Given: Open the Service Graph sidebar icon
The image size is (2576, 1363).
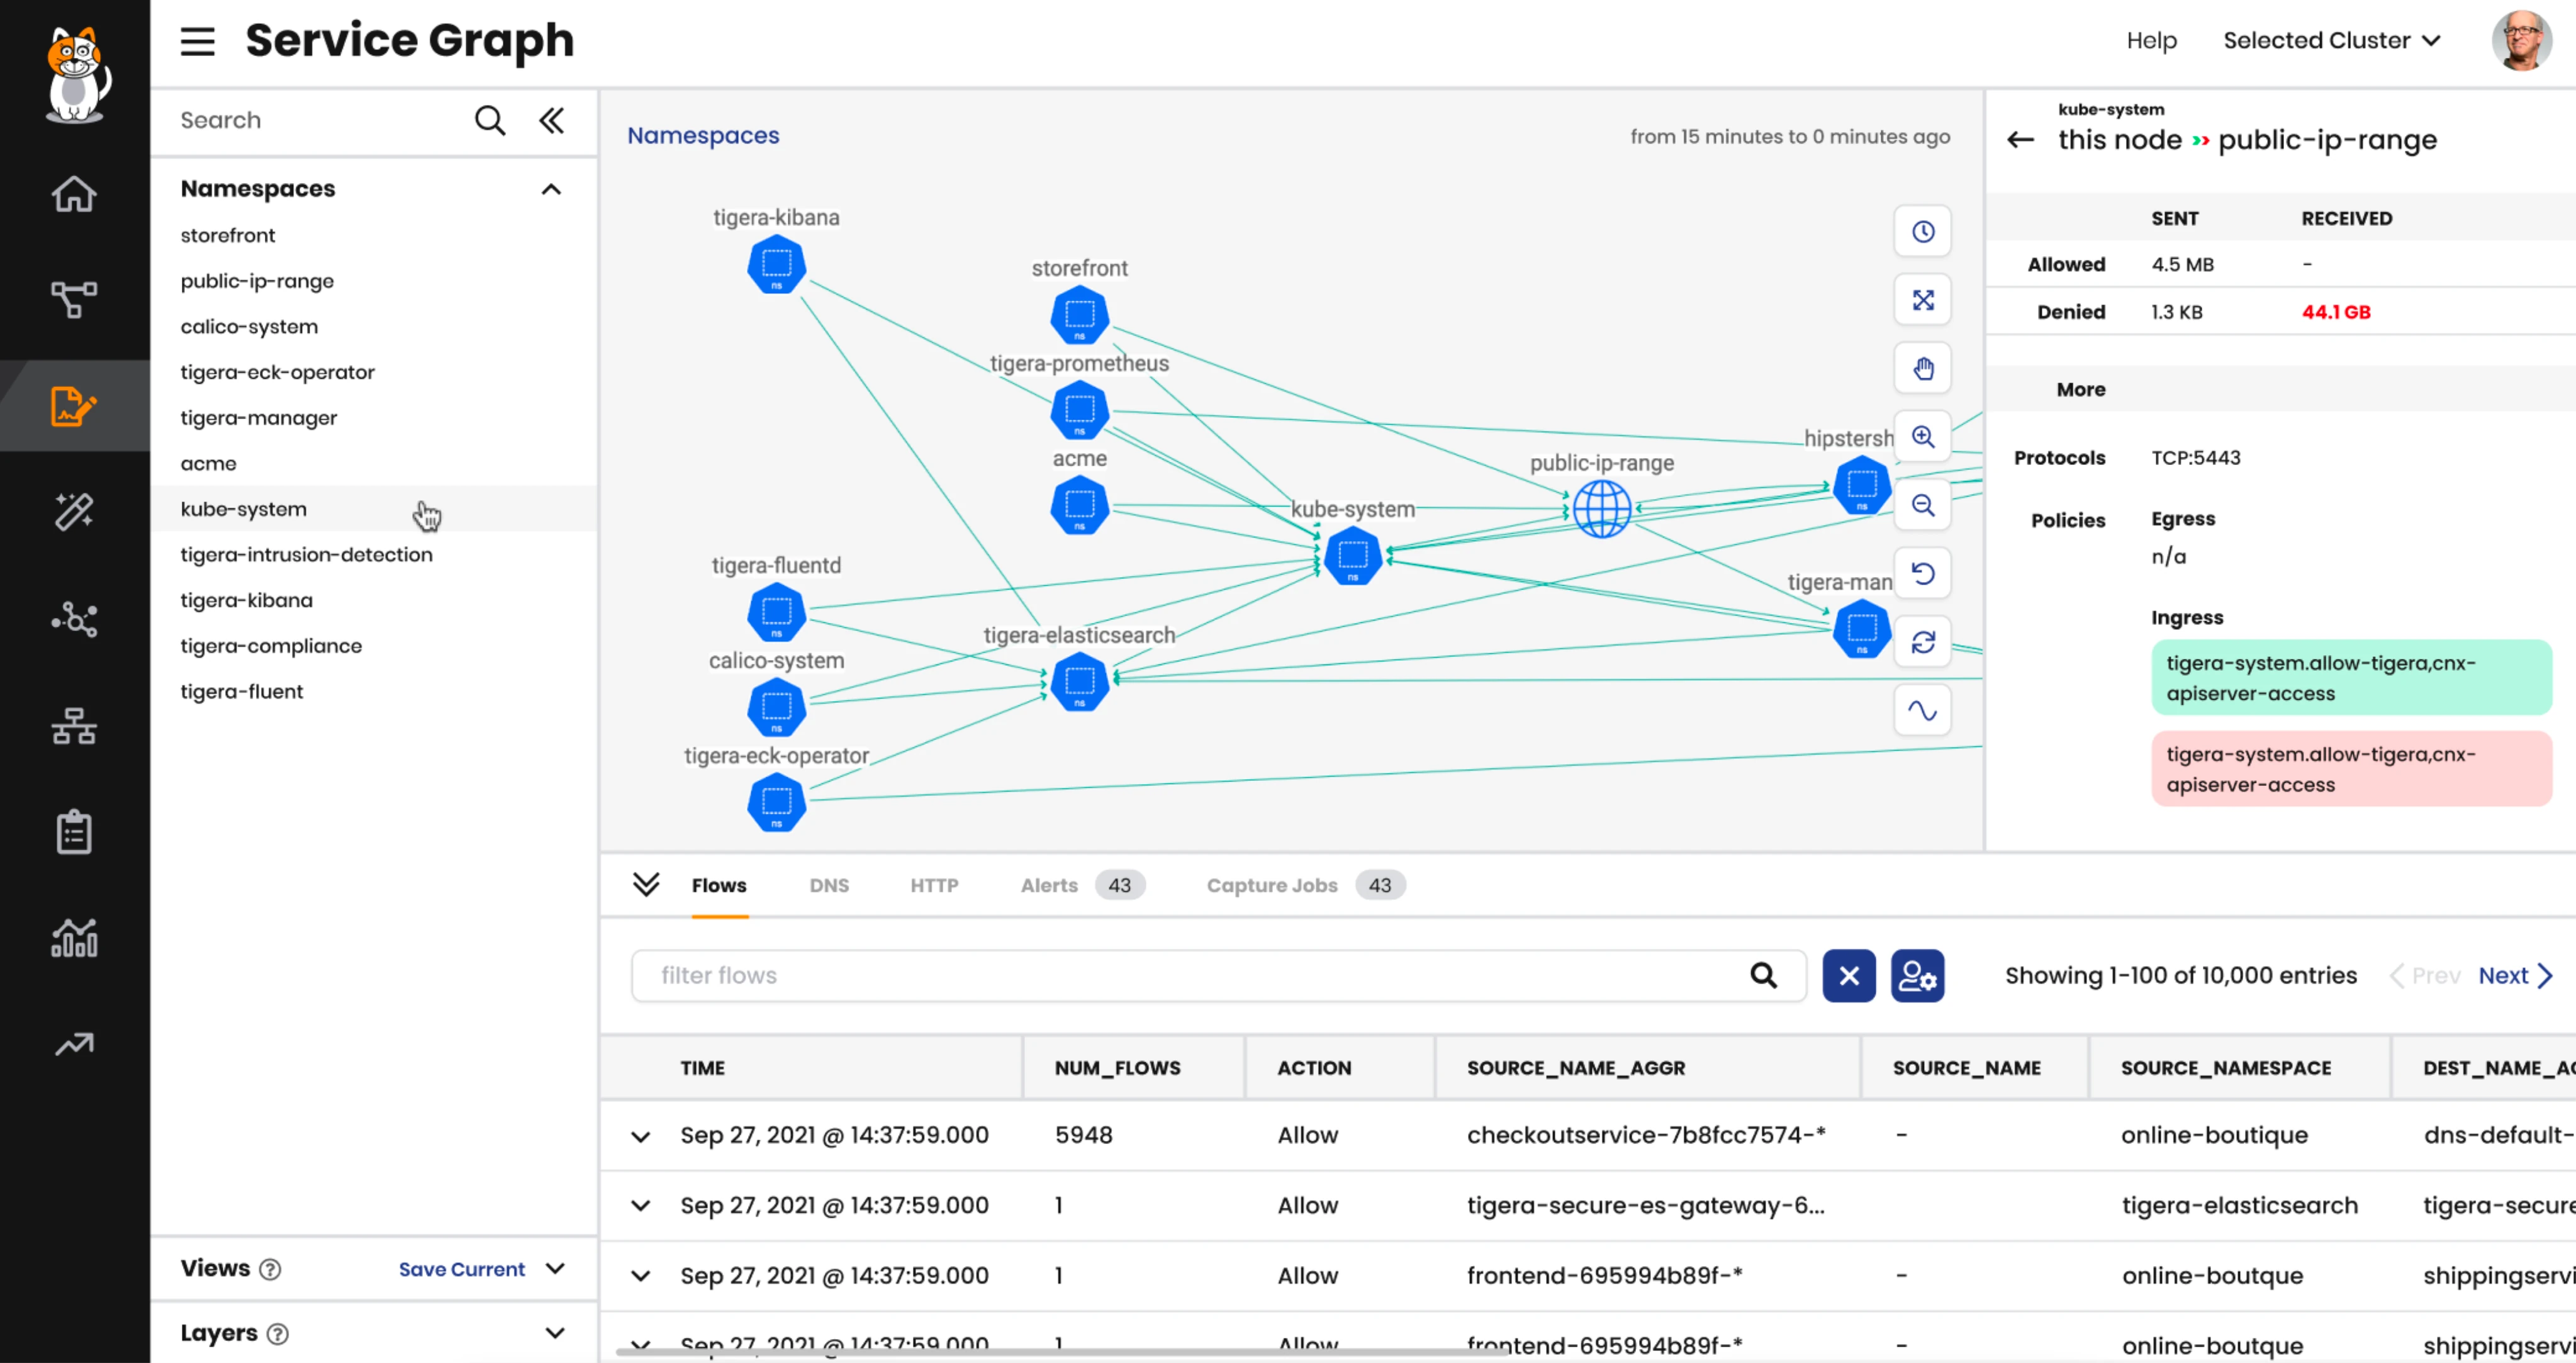Looking at the screenshot, I should 74,299.
